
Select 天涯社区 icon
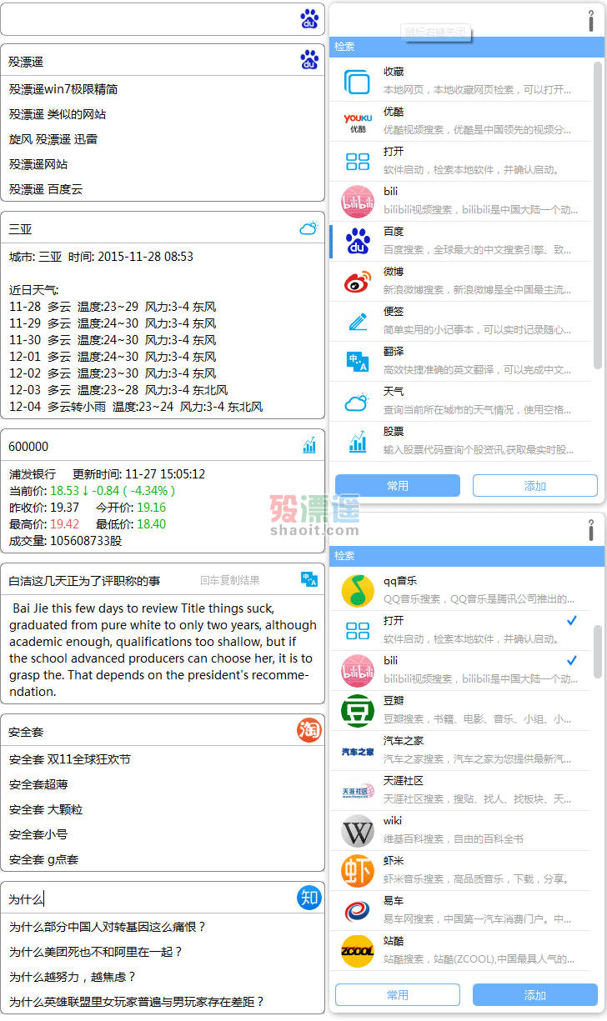pyautogui.click(x=358, y=791)
